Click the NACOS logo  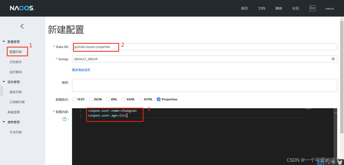coord(22,8)
